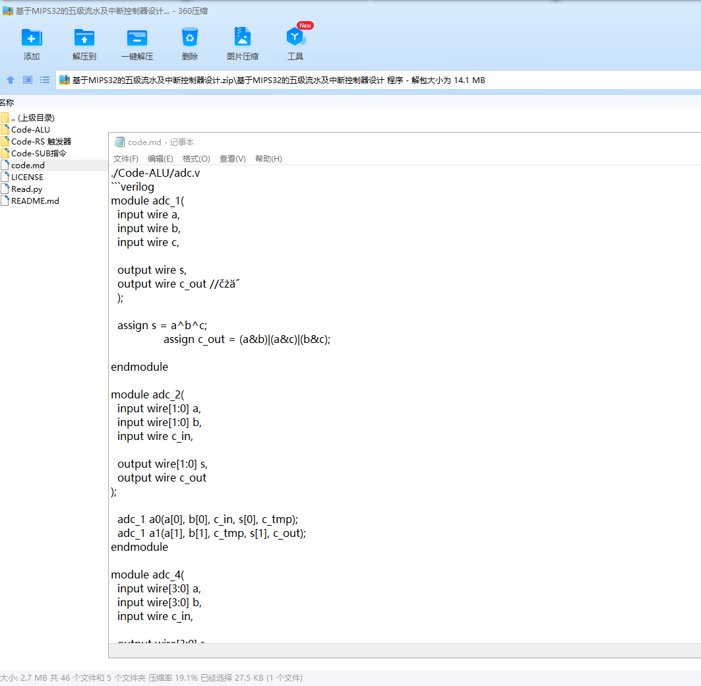Click the .. (上级目录) entry text
The width and height of the screenshot is (701, 686).
point(33,117)
